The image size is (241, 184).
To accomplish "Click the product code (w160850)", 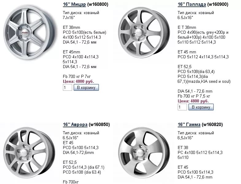I will click(x=99, y=125).
